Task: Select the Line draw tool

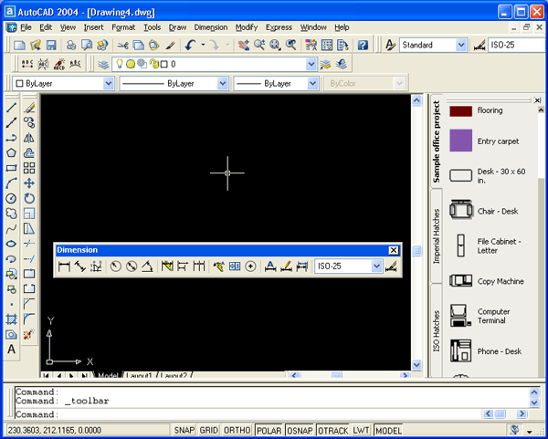Action: [x=12, y=108]
